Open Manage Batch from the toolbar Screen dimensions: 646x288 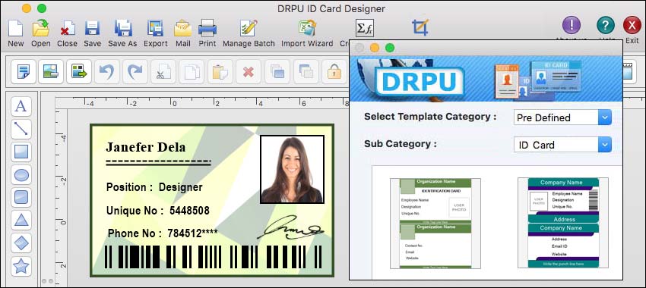249,28
